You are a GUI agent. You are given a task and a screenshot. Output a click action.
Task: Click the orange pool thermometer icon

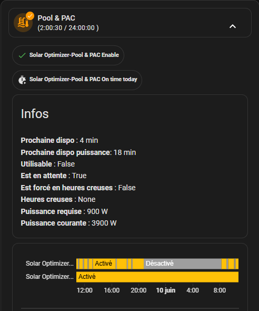pos(23,23)
